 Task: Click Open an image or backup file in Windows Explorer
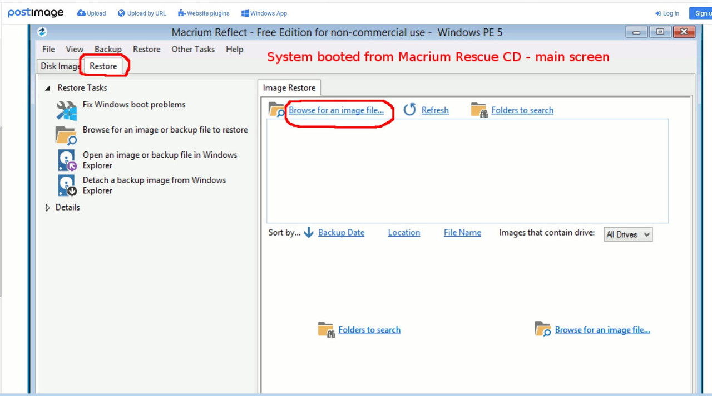point(160,160)
